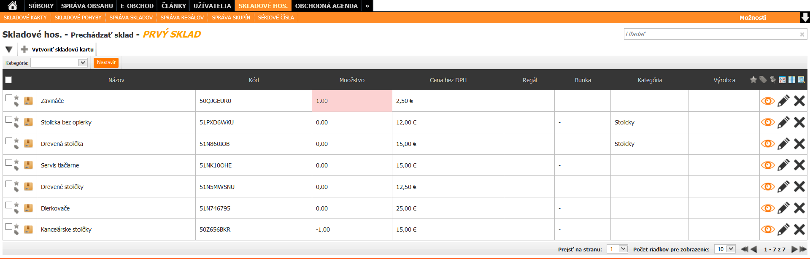The width and height of the screenshot is (810, 259).
Task: Edit Kancelárske stoličky with pencil icon
Action: click(x=783, y=229)
